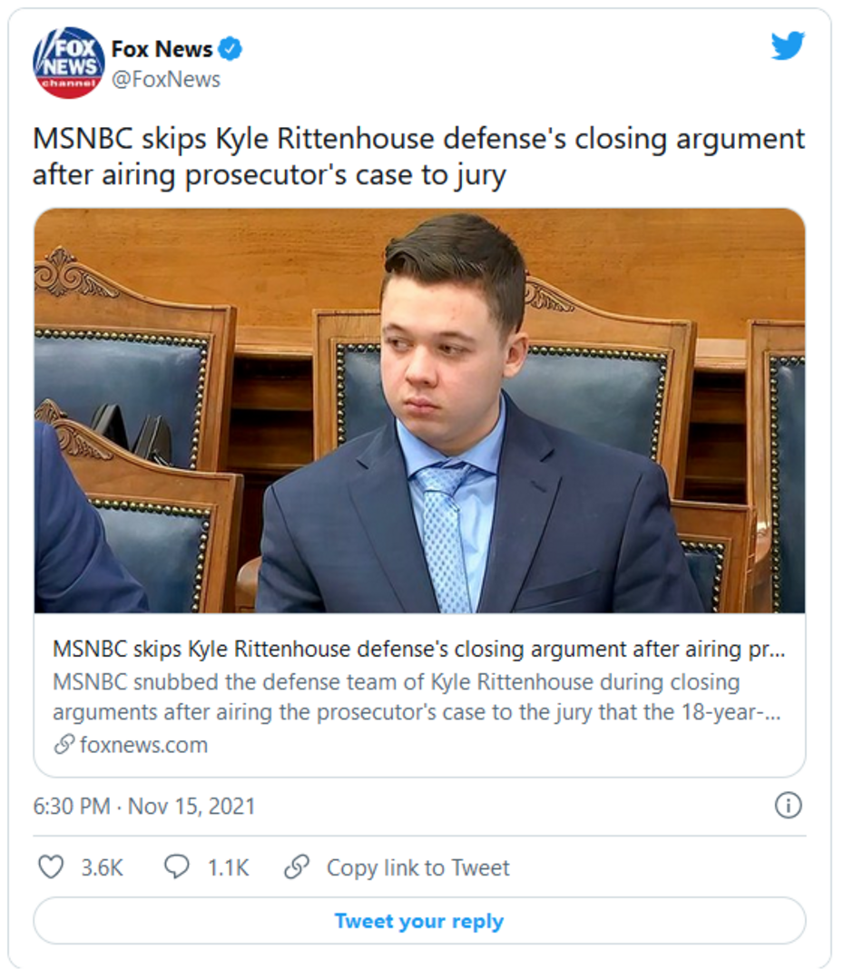Select Copy link to Tweet

(x=417, y=867)
